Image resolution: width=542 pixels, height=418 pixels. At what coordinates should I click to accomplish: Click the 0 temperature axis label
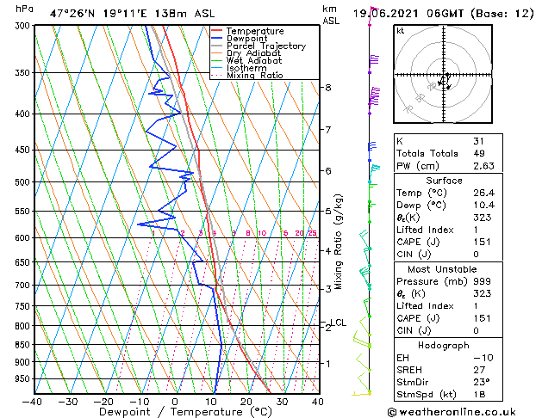click(x=175, y=402)
